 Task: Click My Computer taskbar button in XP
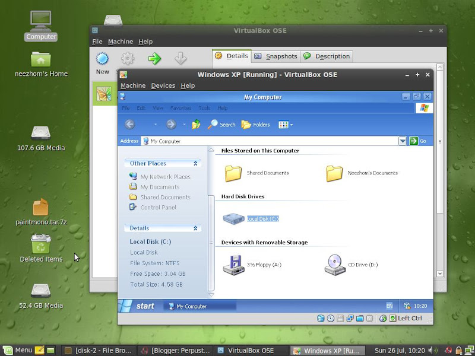200,306
